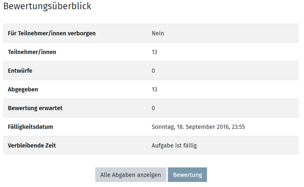This screenshot has width=304, height=187.
Task: Click the value Nein
Action: click(158, 33)
